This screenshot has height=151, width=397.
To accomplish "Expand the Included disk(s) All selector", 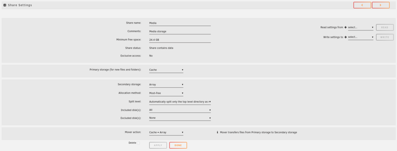I will point(180,110).
